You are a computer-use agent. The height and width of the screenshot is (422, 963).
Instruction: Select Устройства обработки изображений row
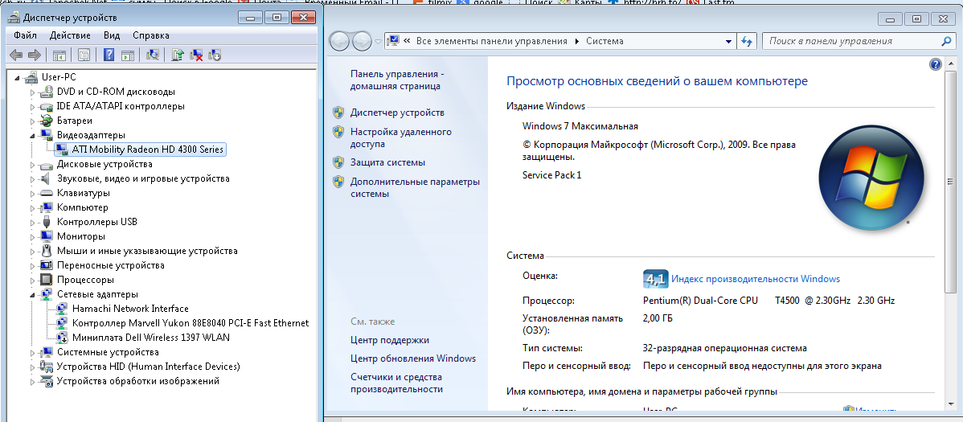[x=137, y=382]
